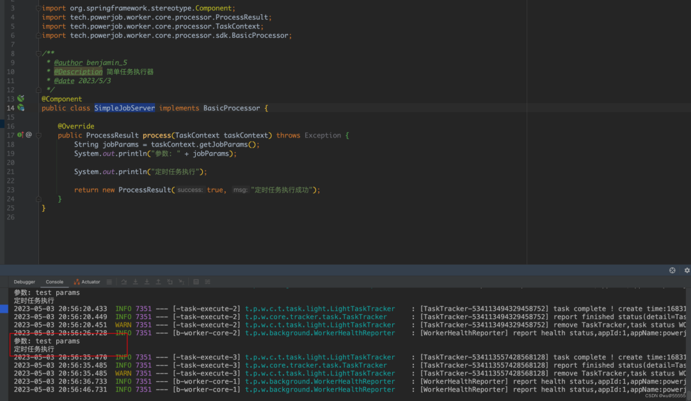691x401 pixels.
Task: Click the Step Over debug icon
Action: (124, 282)
